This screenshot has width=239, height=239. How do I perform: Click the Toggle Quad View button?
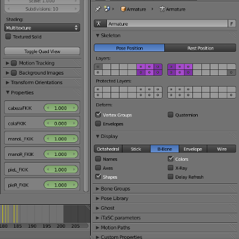pos(42,51)
